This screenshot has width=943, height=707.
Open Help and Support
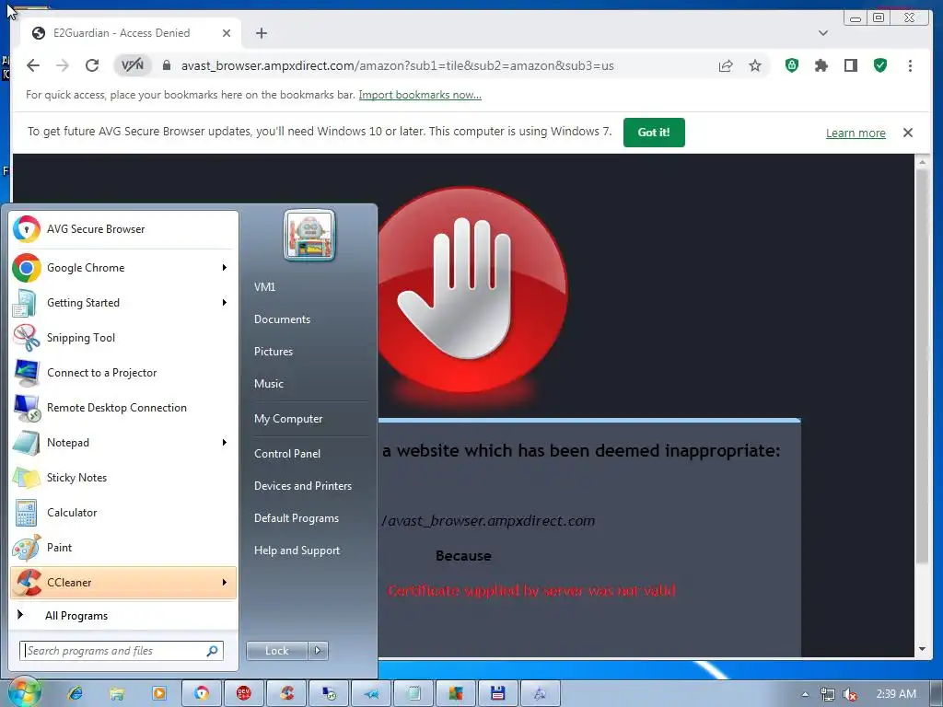(297, 551)
